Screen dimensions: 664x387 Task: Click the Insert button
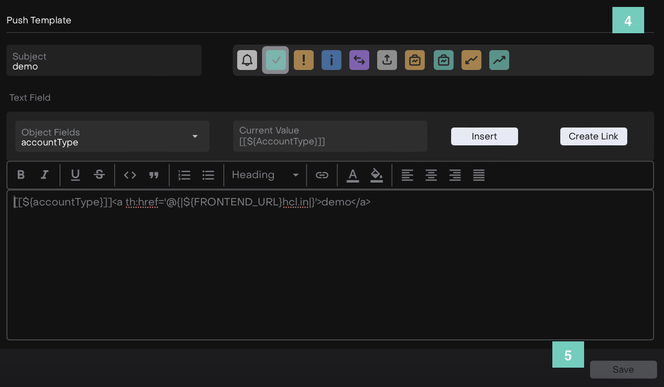484,136
